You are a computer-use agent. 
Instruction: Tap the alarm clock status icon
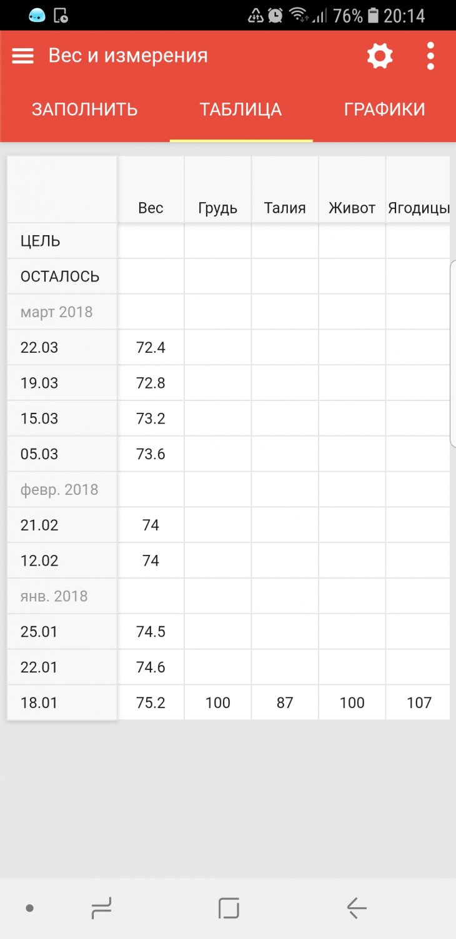point(275,16)
